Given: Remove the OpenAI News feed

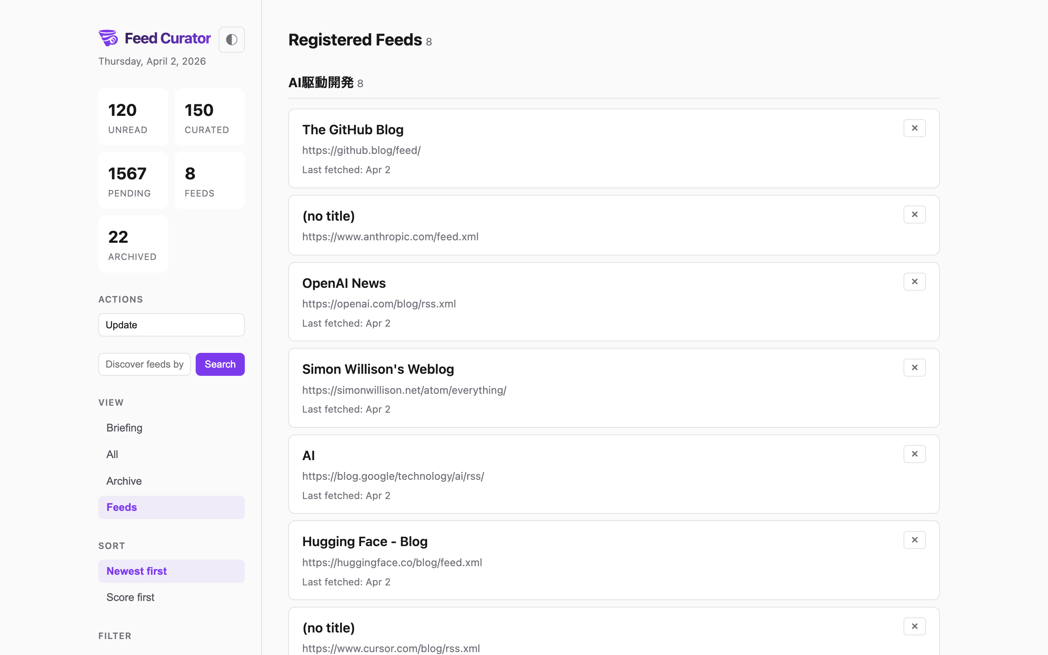Looking at the screenshot, I should (x=914, y=281).
